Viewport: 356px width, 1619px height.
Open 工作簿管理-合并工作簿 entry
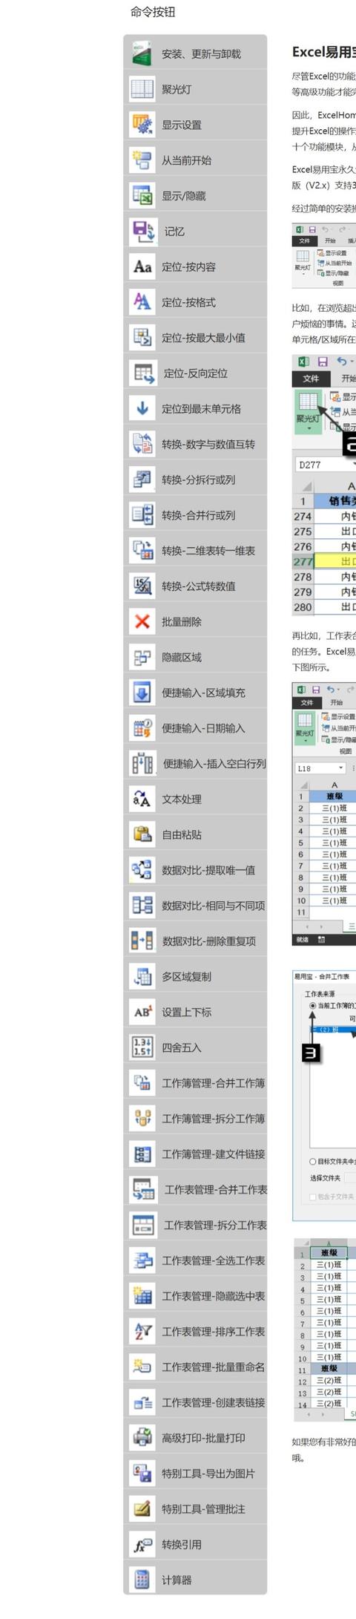point(195,1083)
